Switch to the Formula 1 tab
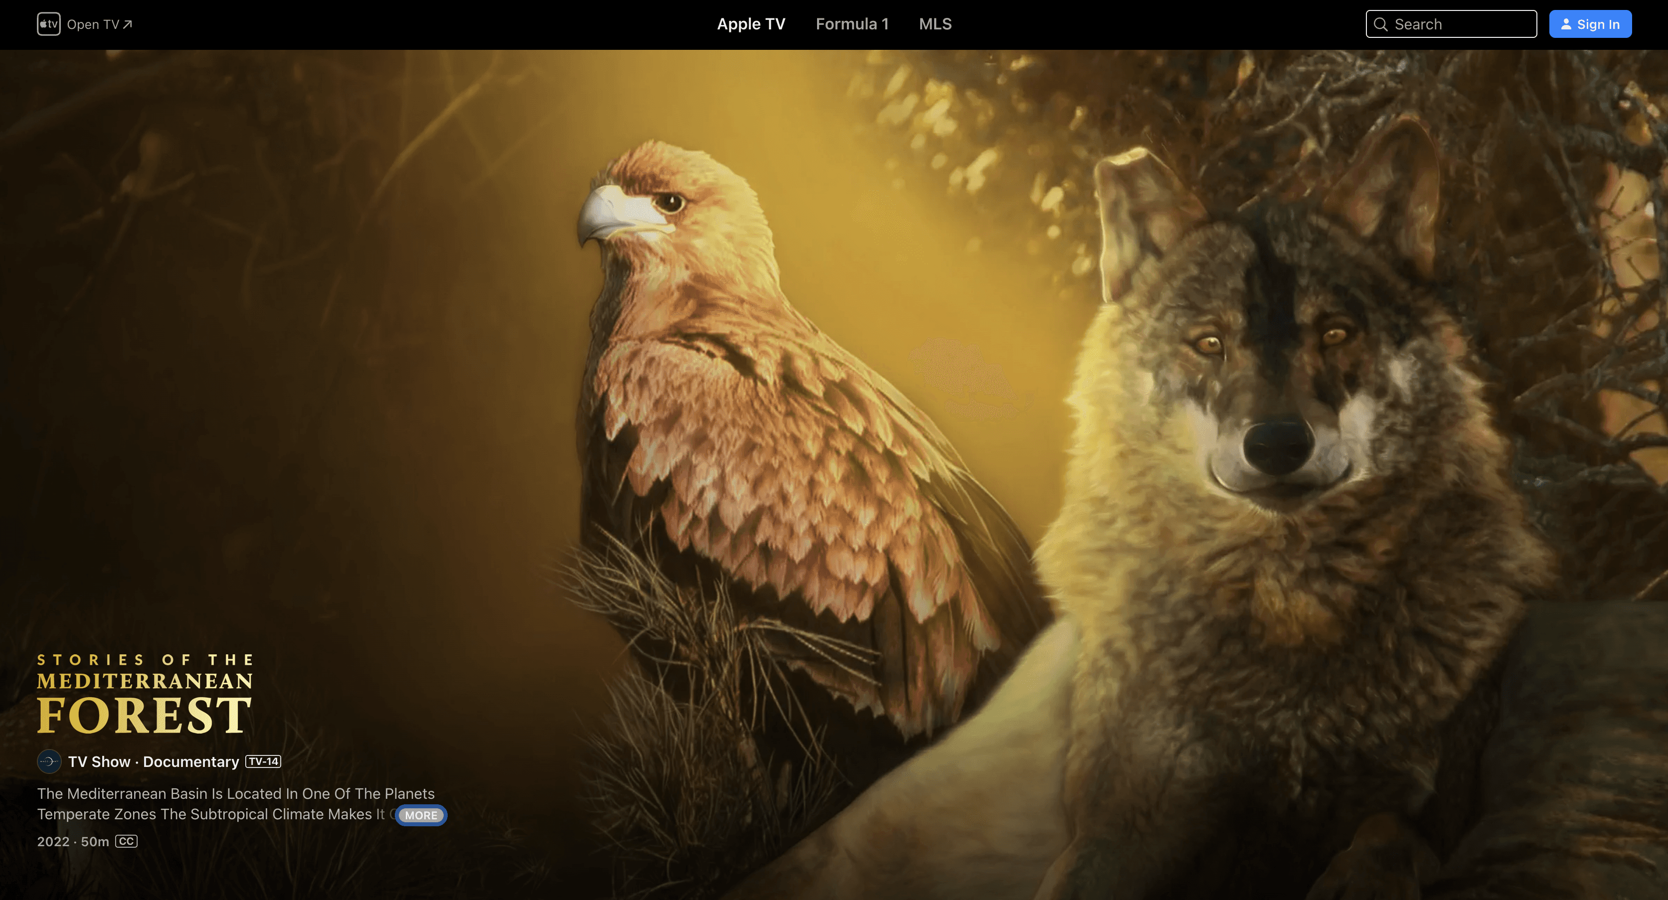This screenshot has width=1668, height=900. (x=852, y=24)
